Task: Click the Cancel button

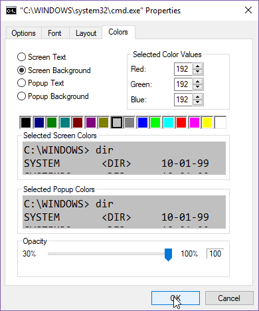Action: (x=229, y=298)
